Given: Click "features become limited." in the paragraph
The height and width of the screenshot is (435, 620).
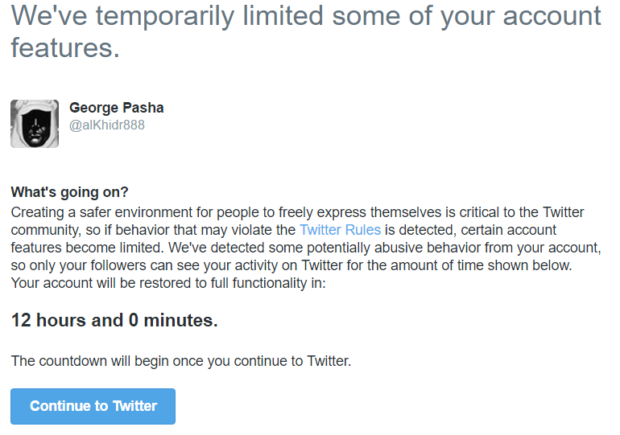Looking at the screenshot, I should (x=87, y=248).
